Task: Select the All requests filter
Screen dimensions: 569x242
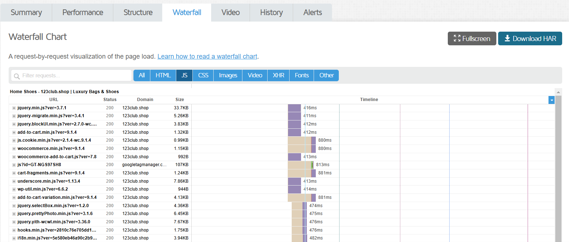Action: [142, 76]
